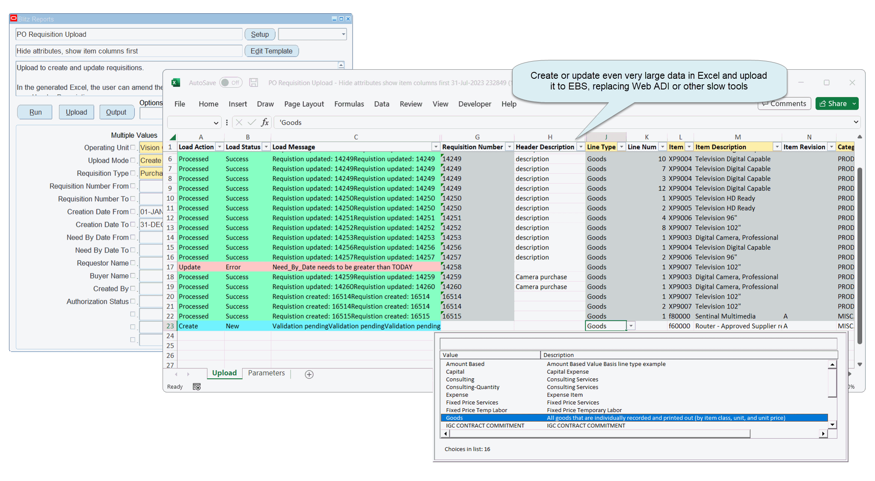
Task: Expand the formula bar chevron
Action: tap(856, 122)
